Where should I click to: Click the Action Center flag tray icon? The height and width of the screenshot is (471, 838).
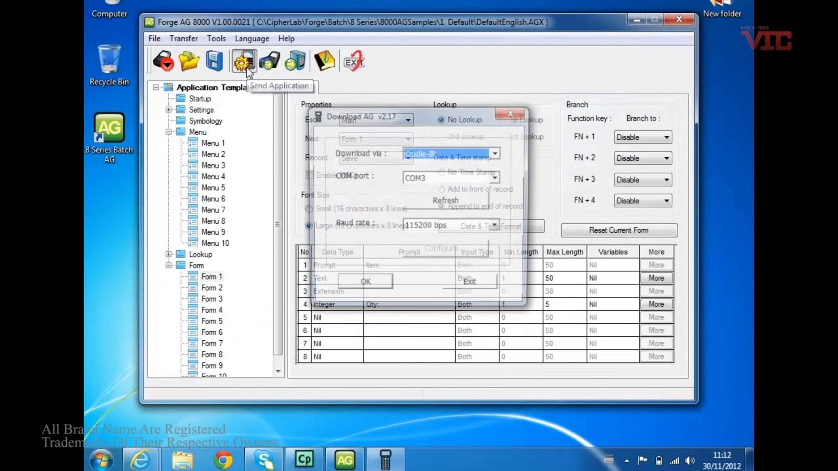point(643,461)
